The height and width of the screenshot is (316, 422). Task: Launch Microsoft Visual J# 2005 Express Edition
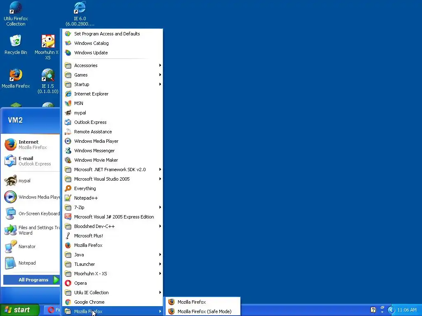tap(113, 216)
